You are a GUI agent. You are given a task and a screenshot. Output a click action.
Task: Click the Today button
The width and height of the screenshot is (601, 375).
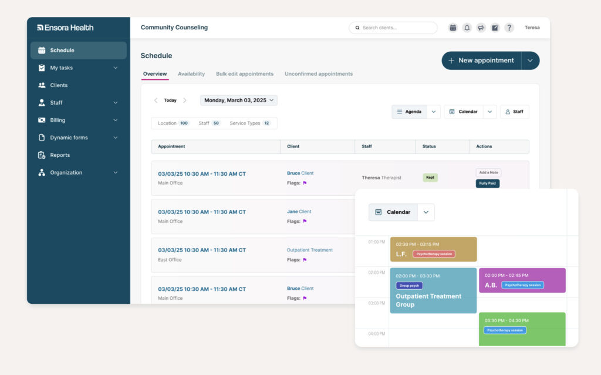tap(170, 100)
